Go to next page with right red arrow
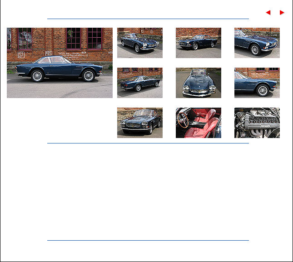 pyautogui.click(x=282, y=13)
